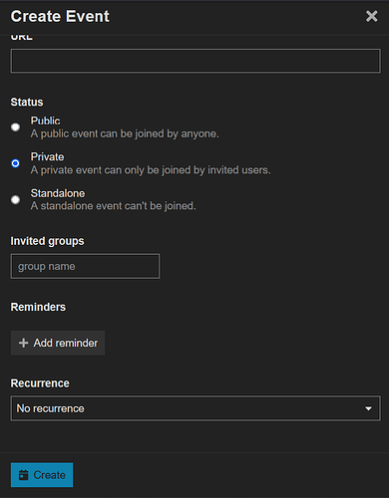Click the 'Recurrence' heading

pyautogui.click(x=40, y=383)
